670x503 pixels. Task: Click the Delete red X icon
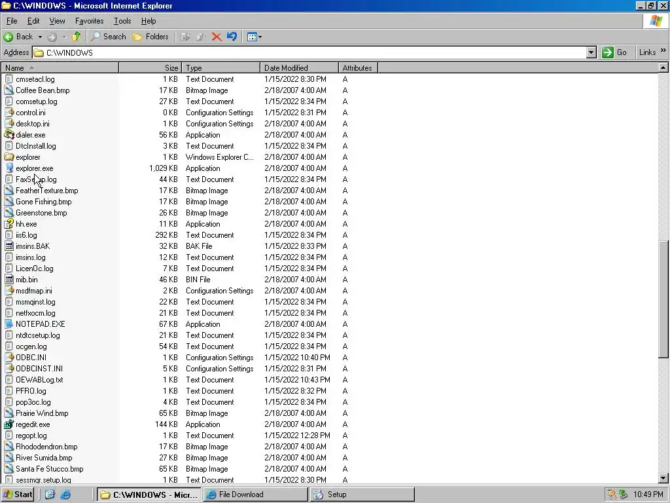pos(217,37)
